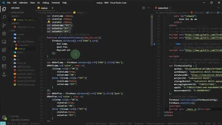
Task: Change indentation via Spaces: 4
Action: 113,124
